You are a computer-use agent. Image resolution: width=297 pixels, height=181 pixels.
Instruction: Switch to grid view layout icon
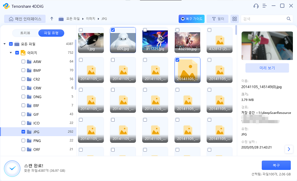coord(234,19)
